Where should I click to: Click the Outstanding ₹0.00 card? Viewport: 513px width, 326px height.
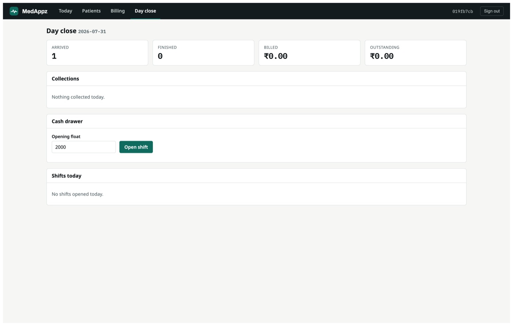tap(416, 53)
